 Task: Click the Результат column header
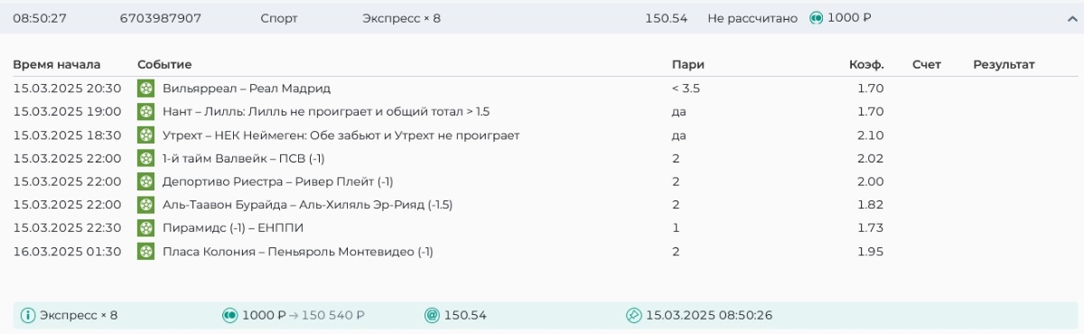[1004, 65]
